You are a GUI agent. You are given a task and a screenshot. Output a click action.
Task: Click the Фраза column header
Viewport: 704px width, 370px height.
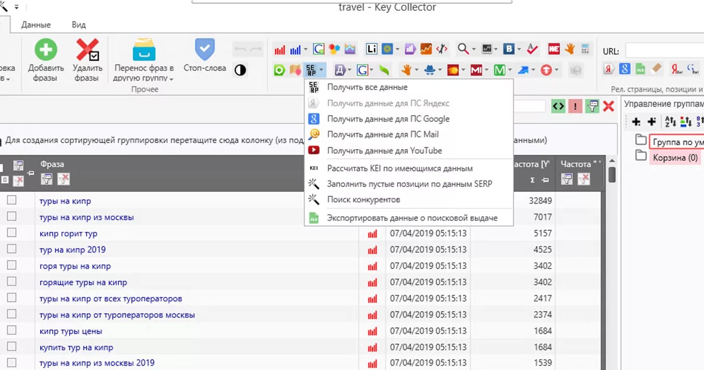point(52,164)
